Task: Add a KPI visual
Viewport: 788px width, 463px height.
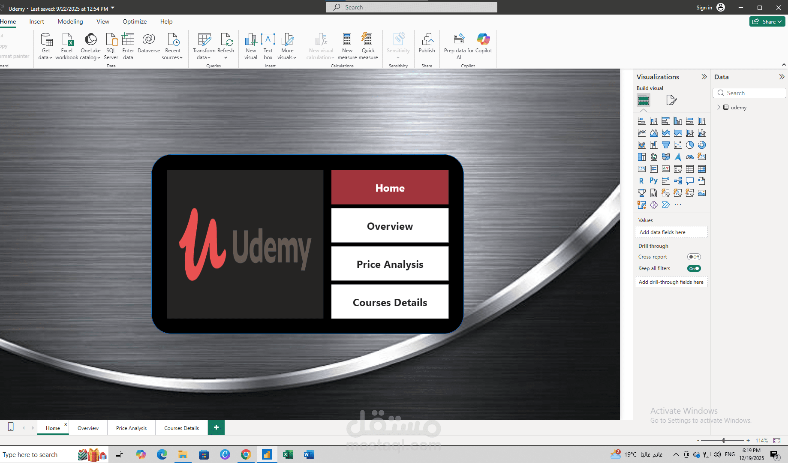Action: (665, 169)
